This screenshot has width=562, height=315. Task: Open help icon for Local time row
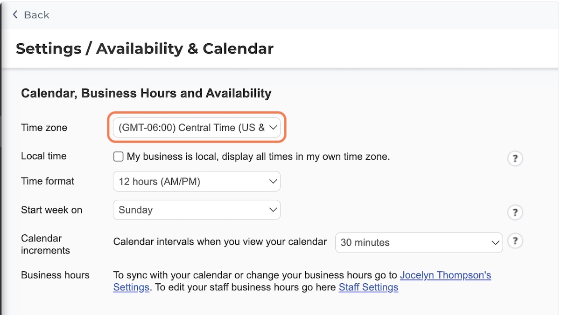click(x=515, y=159)
